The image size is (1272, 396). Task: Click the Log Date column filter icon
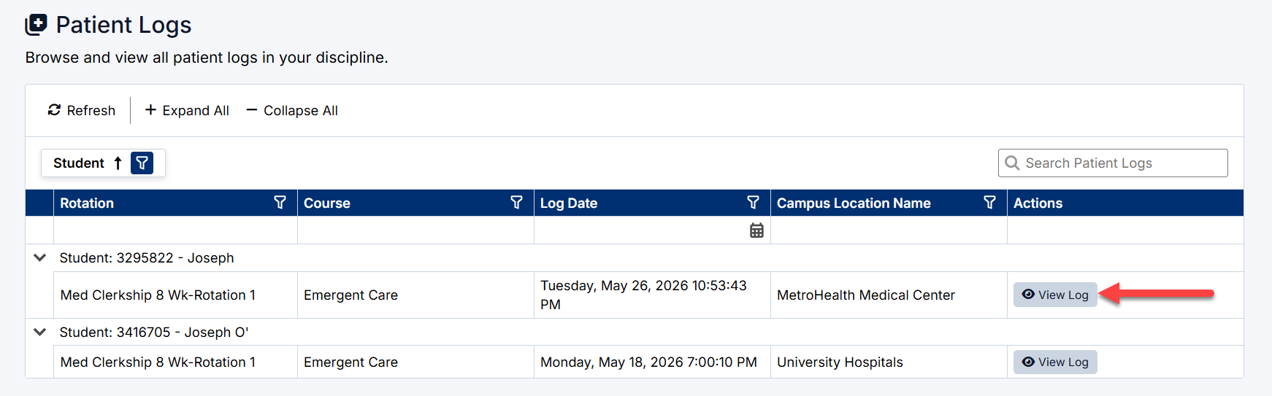pyautogui.click(x=753, y=202)
